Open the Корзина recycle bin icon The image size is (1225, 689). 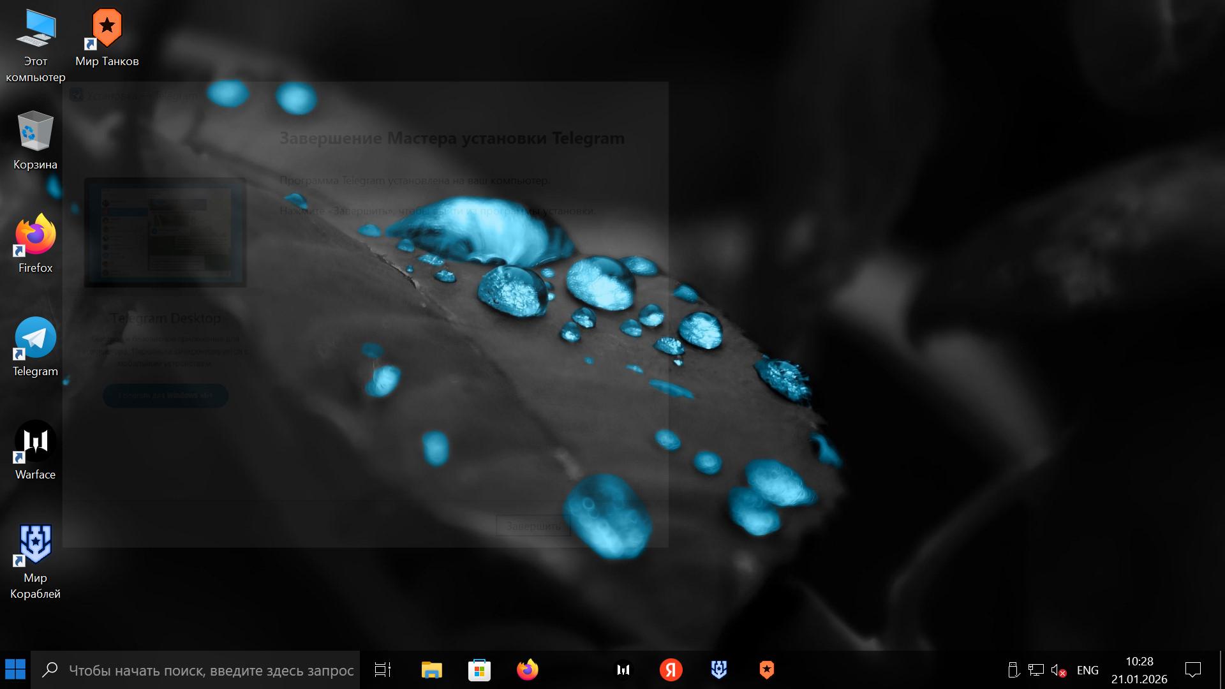point(35,132)
